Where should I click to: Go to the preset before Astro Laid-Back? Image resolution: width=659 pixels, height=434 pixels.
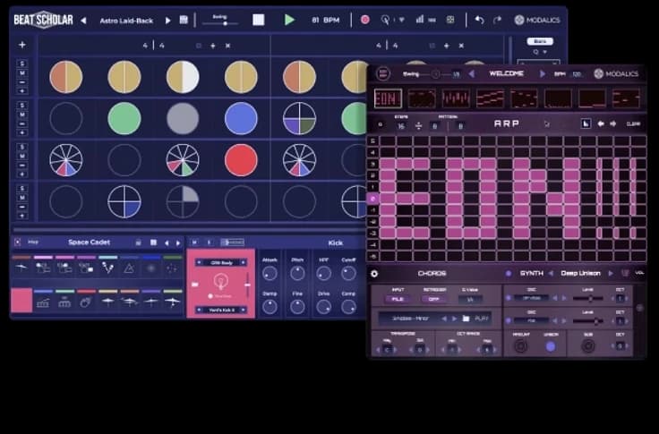pyautogui.click(x=83, y=21)
